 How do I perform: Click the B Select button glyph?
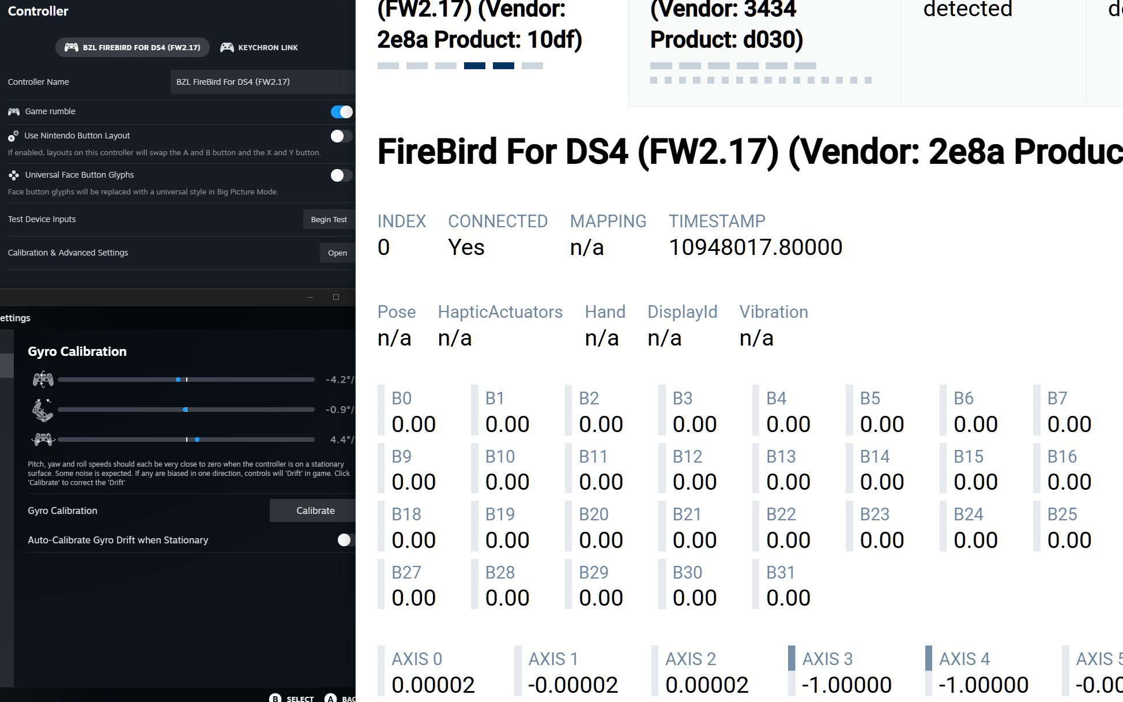pyautogui.click(x=276, y=698)
